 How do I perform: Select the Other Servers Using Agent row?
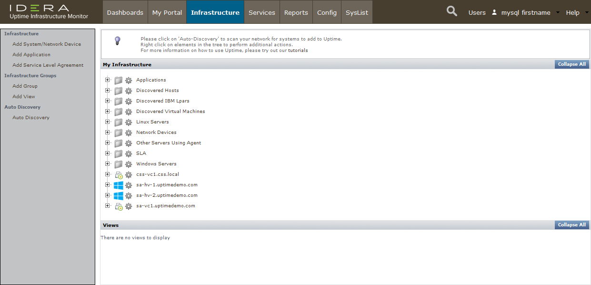click(x=169, y=143)
